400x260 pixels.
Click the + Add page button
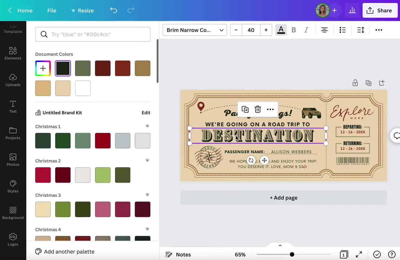pyautogui.click(x=283, y=198)
